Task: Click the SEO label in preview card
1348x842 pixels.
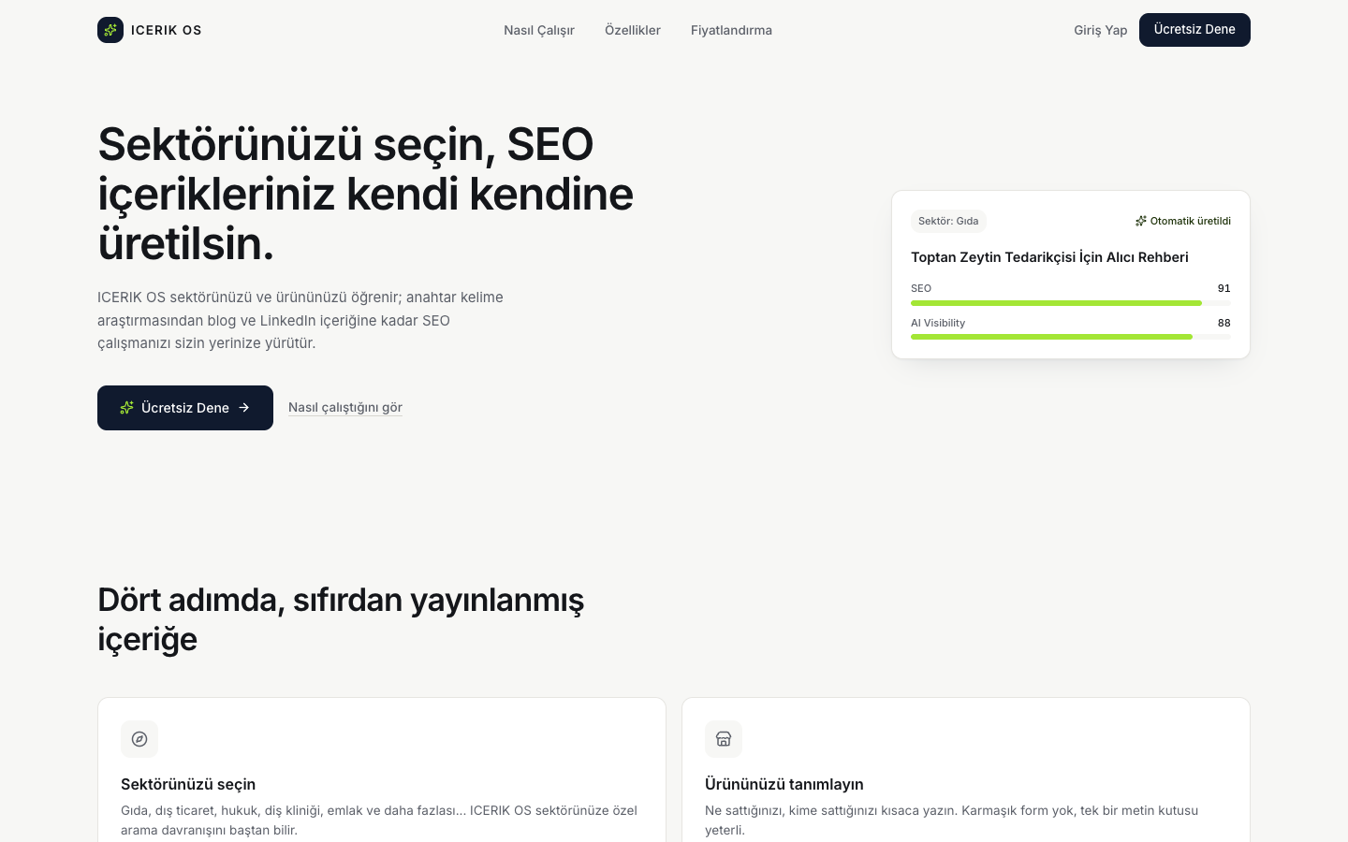Action: [921, 288]
